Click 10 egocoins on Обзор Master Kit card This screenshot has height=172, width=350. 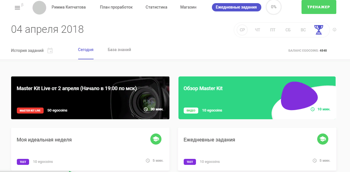[x=212, y=110]
